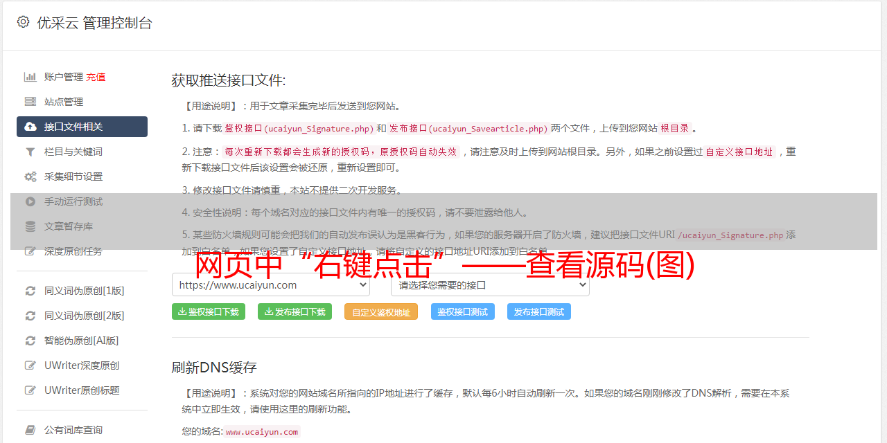Open the 同义词伪原创[2版] menu item
This screenshot has width=887, height=443.
85,316
